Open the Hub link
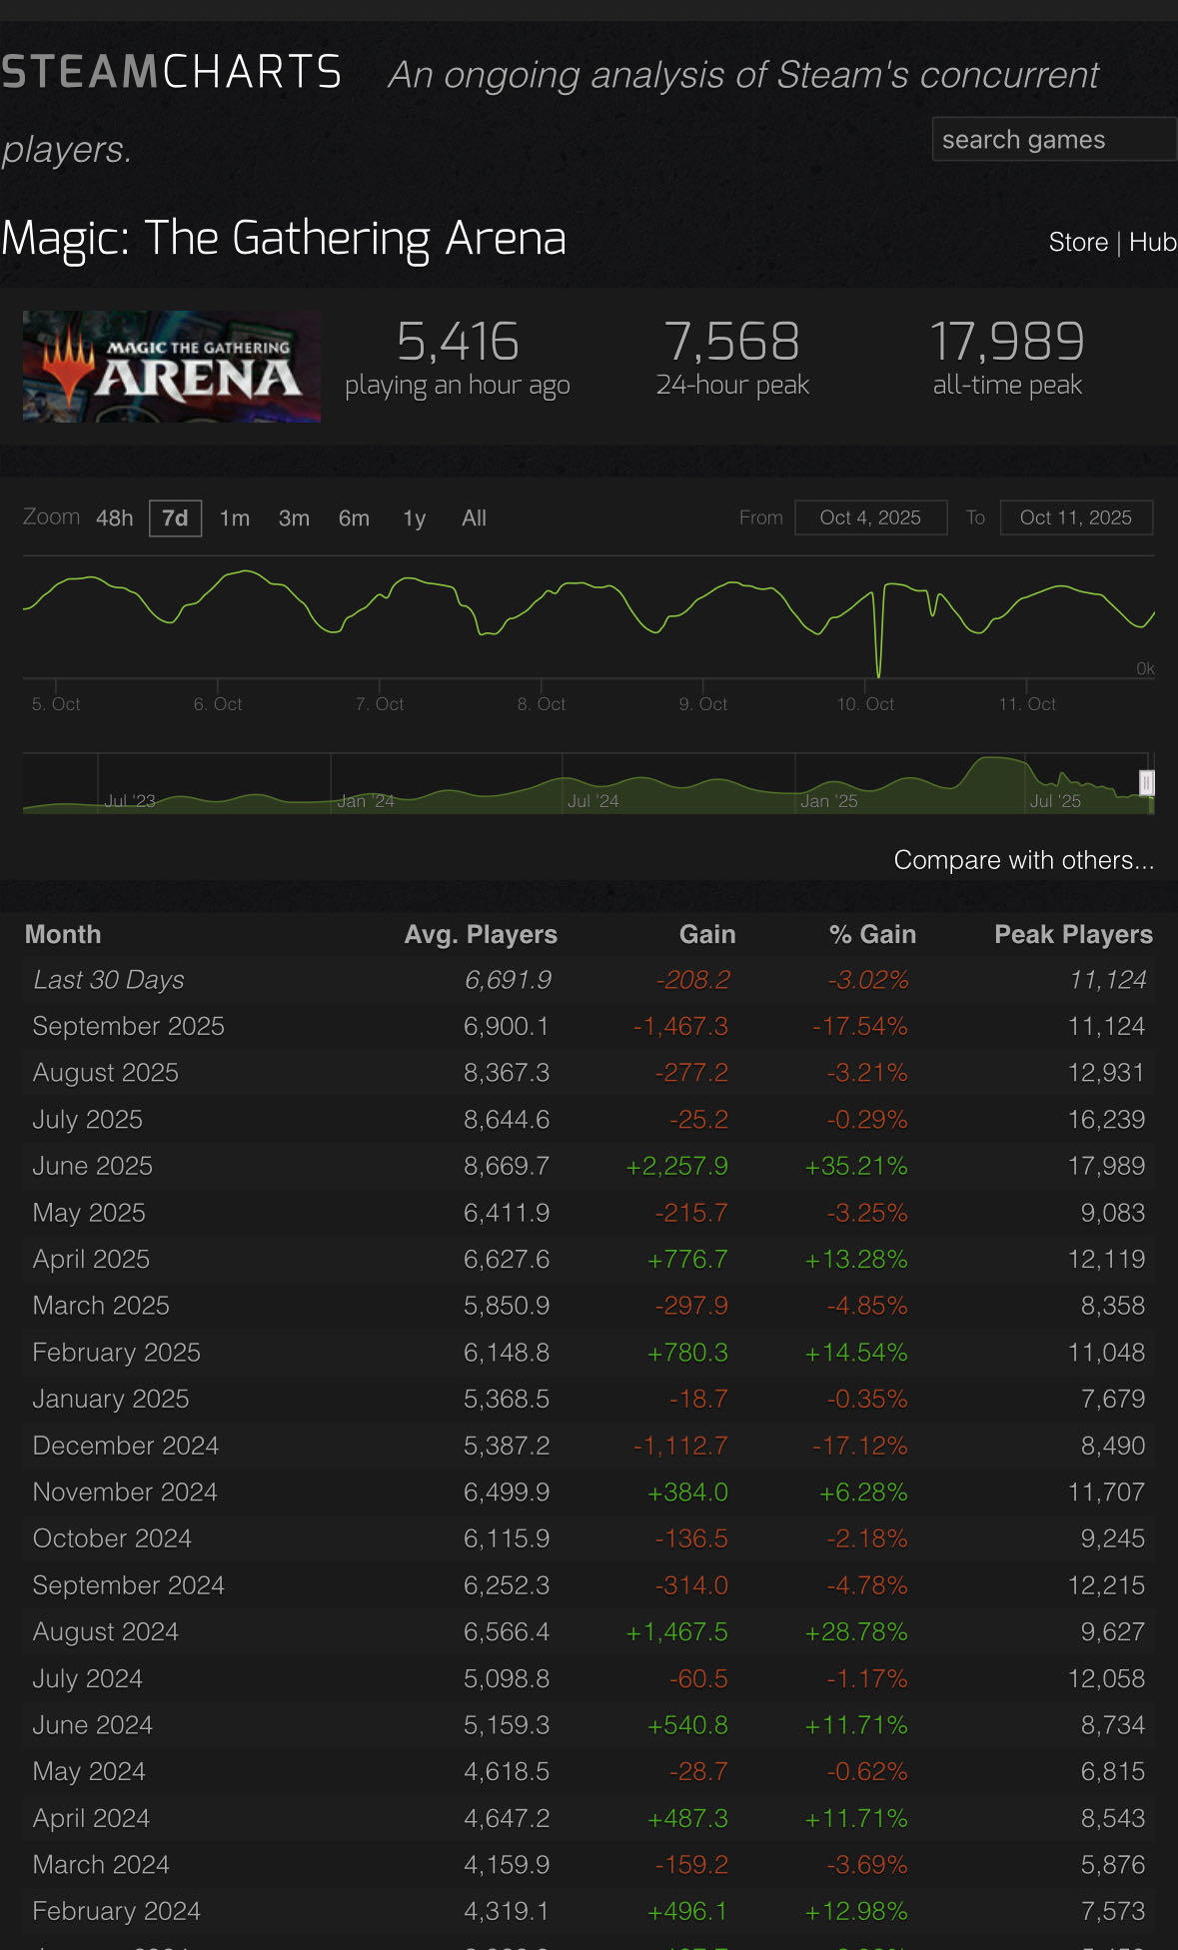Screen dimensions: 1178x1950 click(1152, 242)
